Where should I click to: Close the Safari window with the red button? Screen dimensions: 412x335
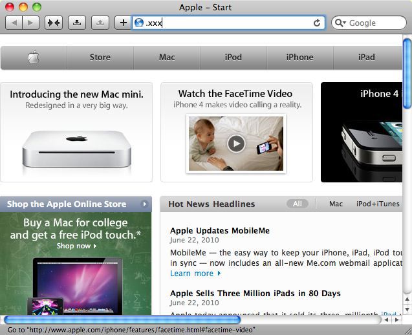click(x=10, y=7)
